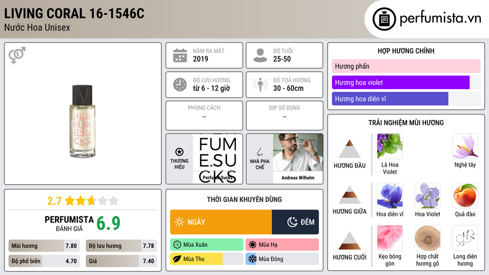Click the Độ phổ biến 4.70 score bar
The height and width of the screenshot is (275, 489).
pyautogui.click(x=44, y=261)
